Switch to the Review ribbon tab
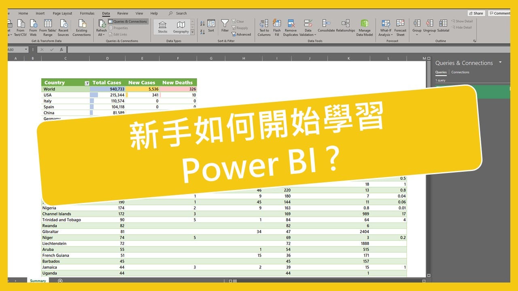Viewport: 518px width, 291px height. click(122, 13)
